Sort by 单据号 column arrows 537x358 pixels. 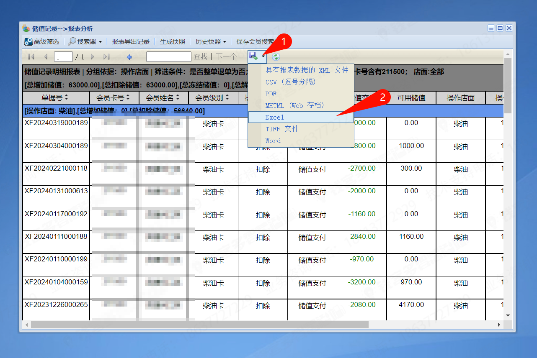click(x=67, y=98)
